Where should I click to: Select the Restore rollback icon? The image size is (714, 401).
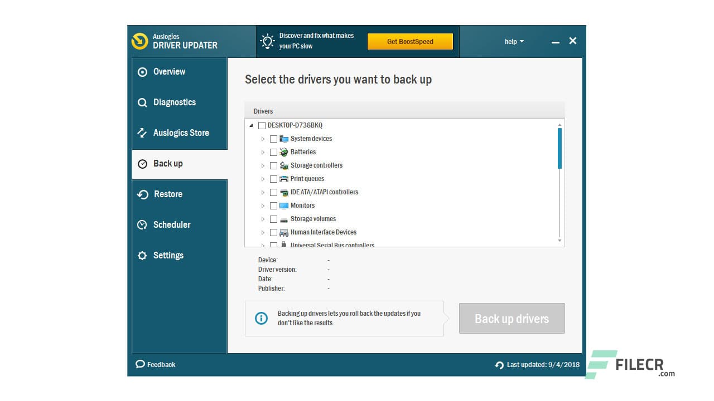pyautogui.click(x=143, y=194)
